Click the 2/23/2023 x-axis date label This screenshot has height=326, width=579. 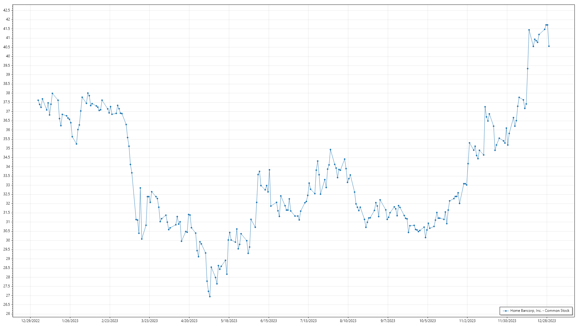110,321
